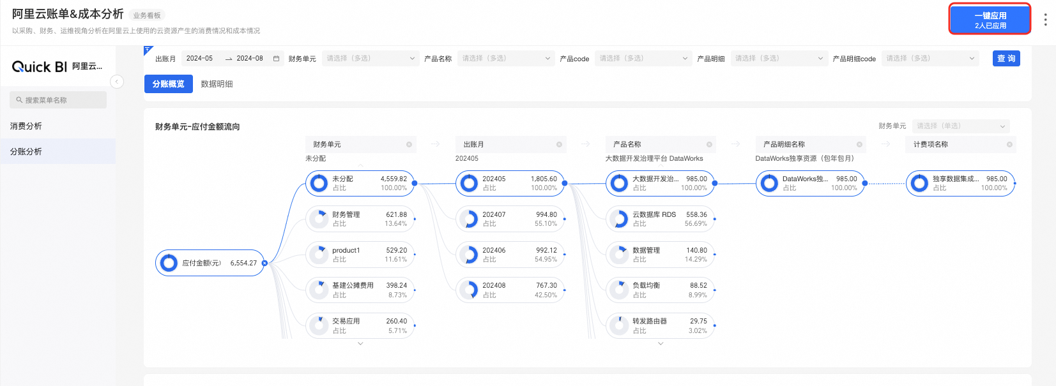The image size is (1056, 386).
Task: Click the donut icon of the 未分配 node
Action: 319,184
